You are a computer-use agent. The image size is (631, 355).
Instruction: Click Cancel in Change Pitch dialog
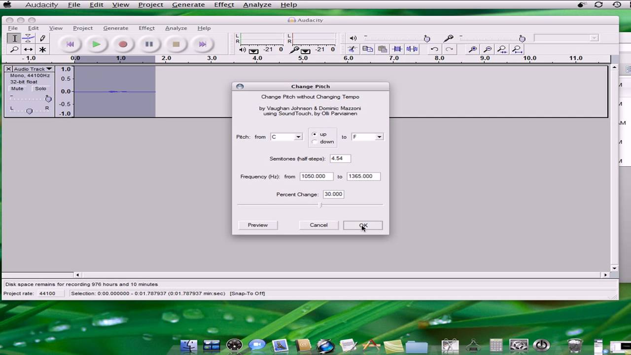pos(318,225)
